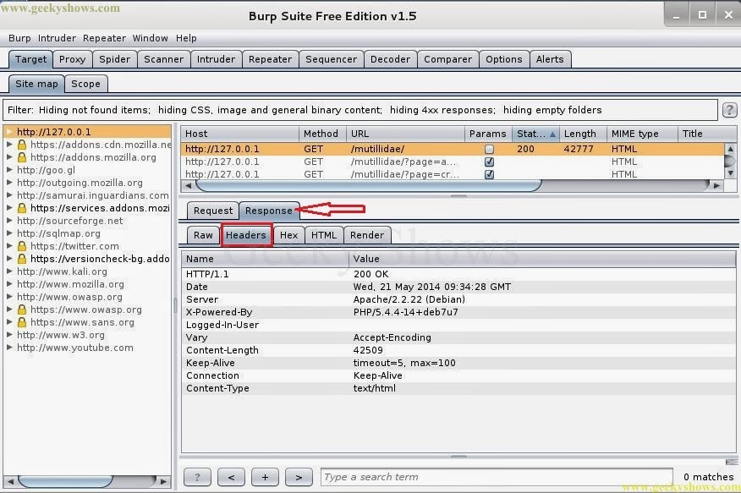This screenshot has width=741, height=493.
Task: Toggle Params checkbox in /mutillidae/?page=a... row
Action: point(489,162)
